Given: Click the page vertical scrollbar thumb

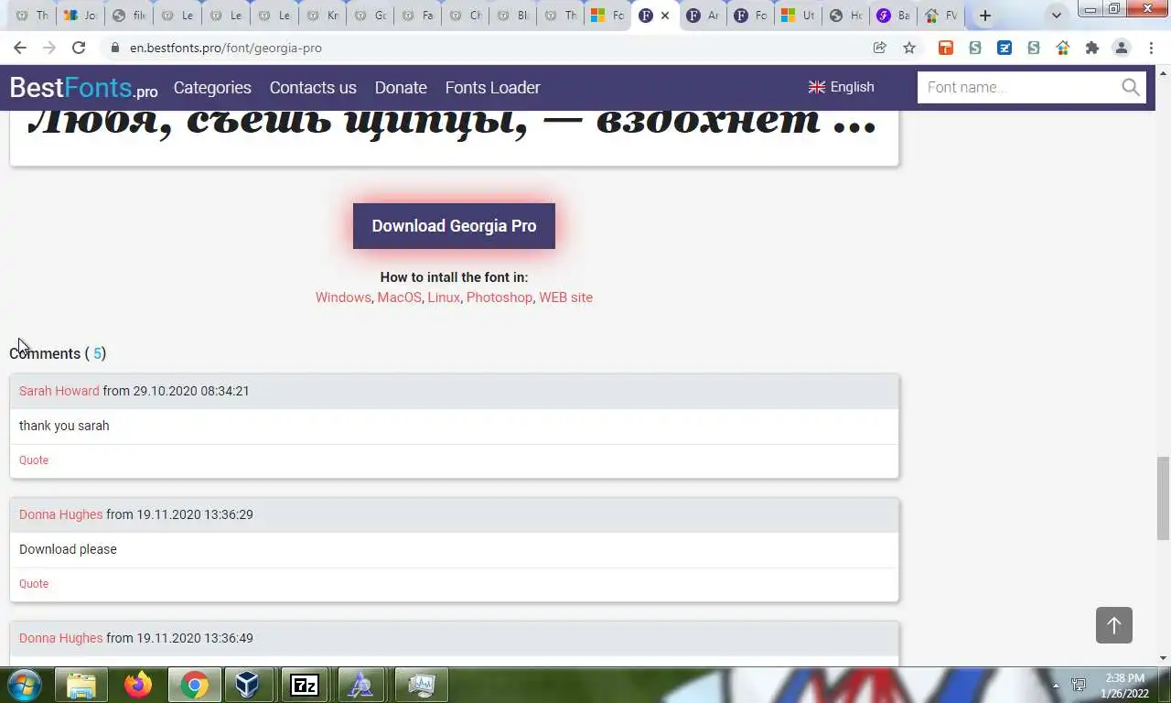Looking at the screenshot, I should pyautogui.click(x=1163, y=498).
